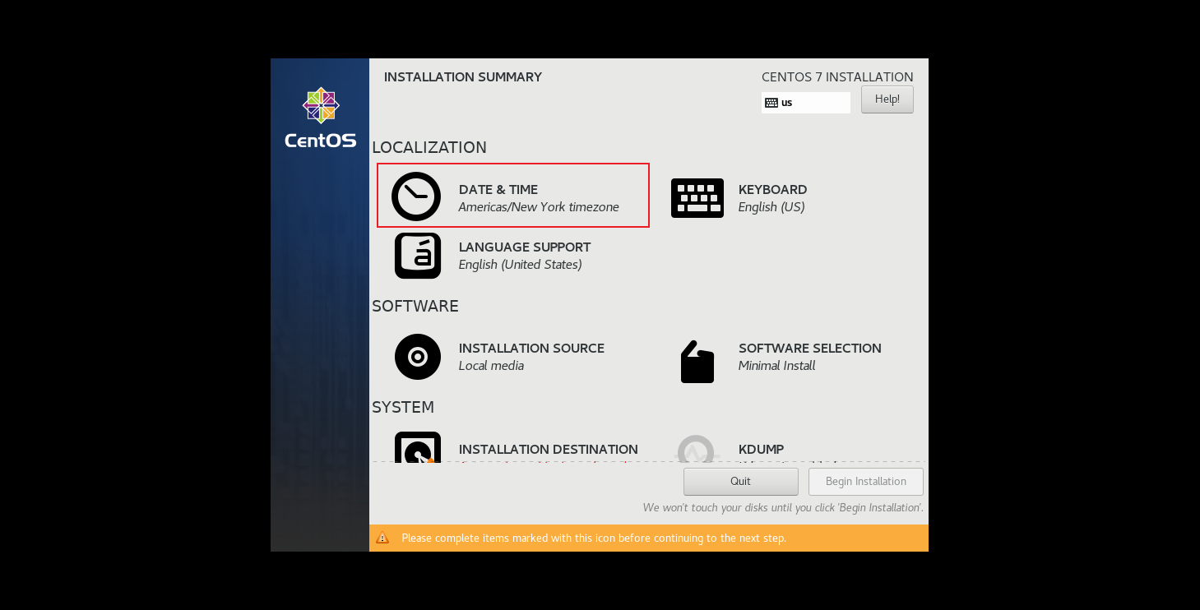This screenshot has width=1200, height=610.
Task: Quit the installer with the Quit button
Action: coord(741,482)
